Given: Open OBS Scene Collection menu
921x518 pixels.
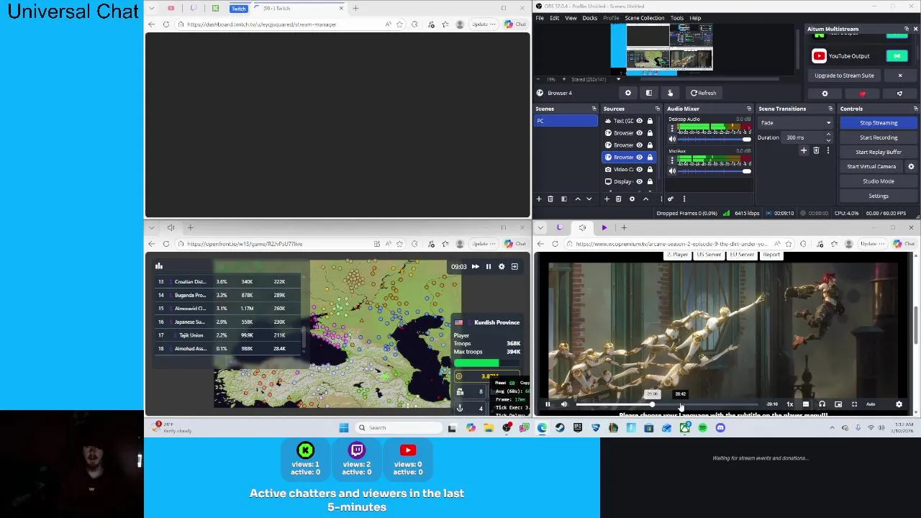Looking at the screenshot, I should (644, 18).
